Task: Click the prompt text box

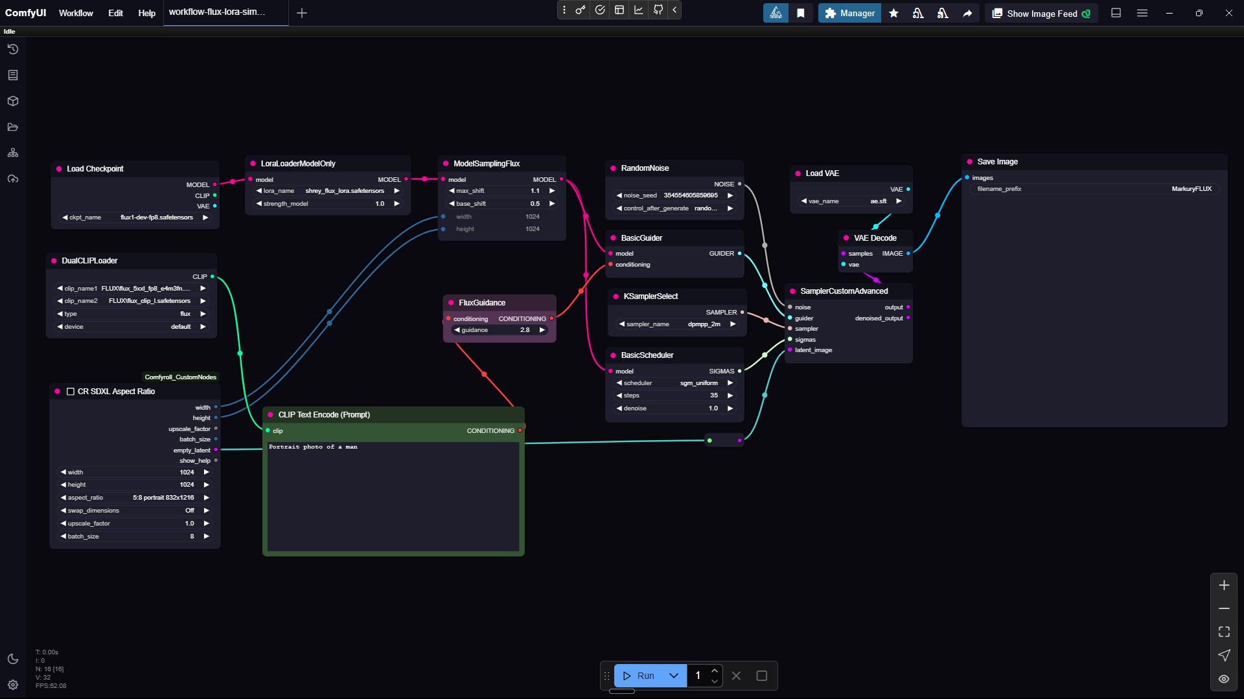Action: [x=393, y=496]
